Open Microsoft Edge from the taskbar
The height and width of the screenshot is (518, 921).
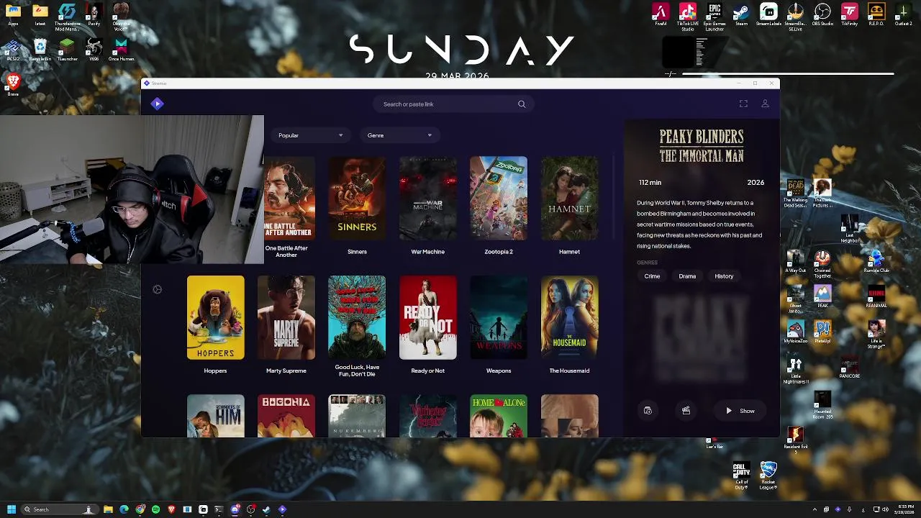(124, 509)
